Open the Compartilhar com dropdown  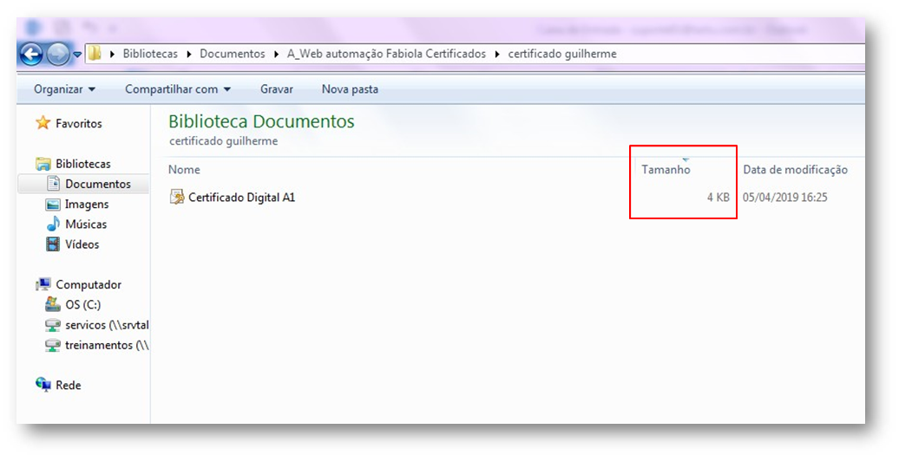[x=178, y=89]
